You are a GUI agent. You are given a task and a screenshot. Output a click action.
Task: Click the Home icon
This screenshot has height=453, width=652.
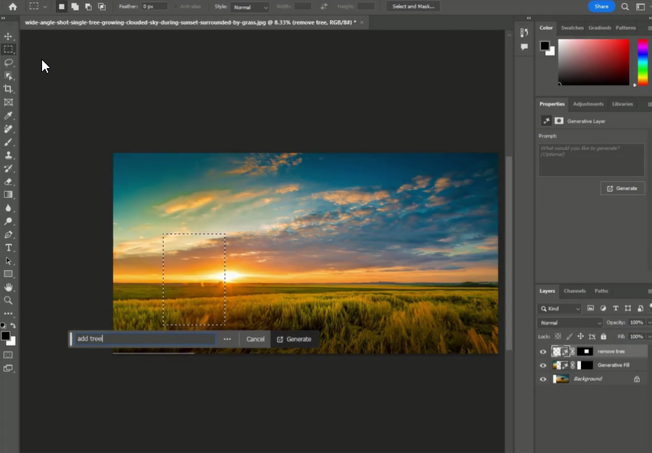coord(12,7)
